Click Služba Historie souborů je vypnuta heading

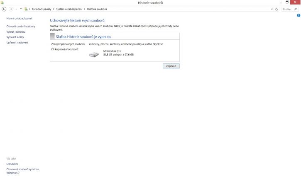coord(83,36)
